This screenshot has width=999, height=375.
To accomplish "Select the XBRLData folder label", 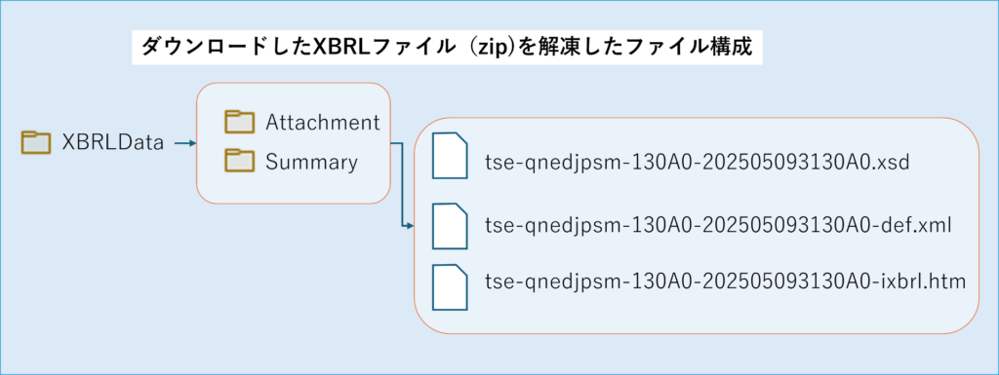I will click(x=113, y=142).
